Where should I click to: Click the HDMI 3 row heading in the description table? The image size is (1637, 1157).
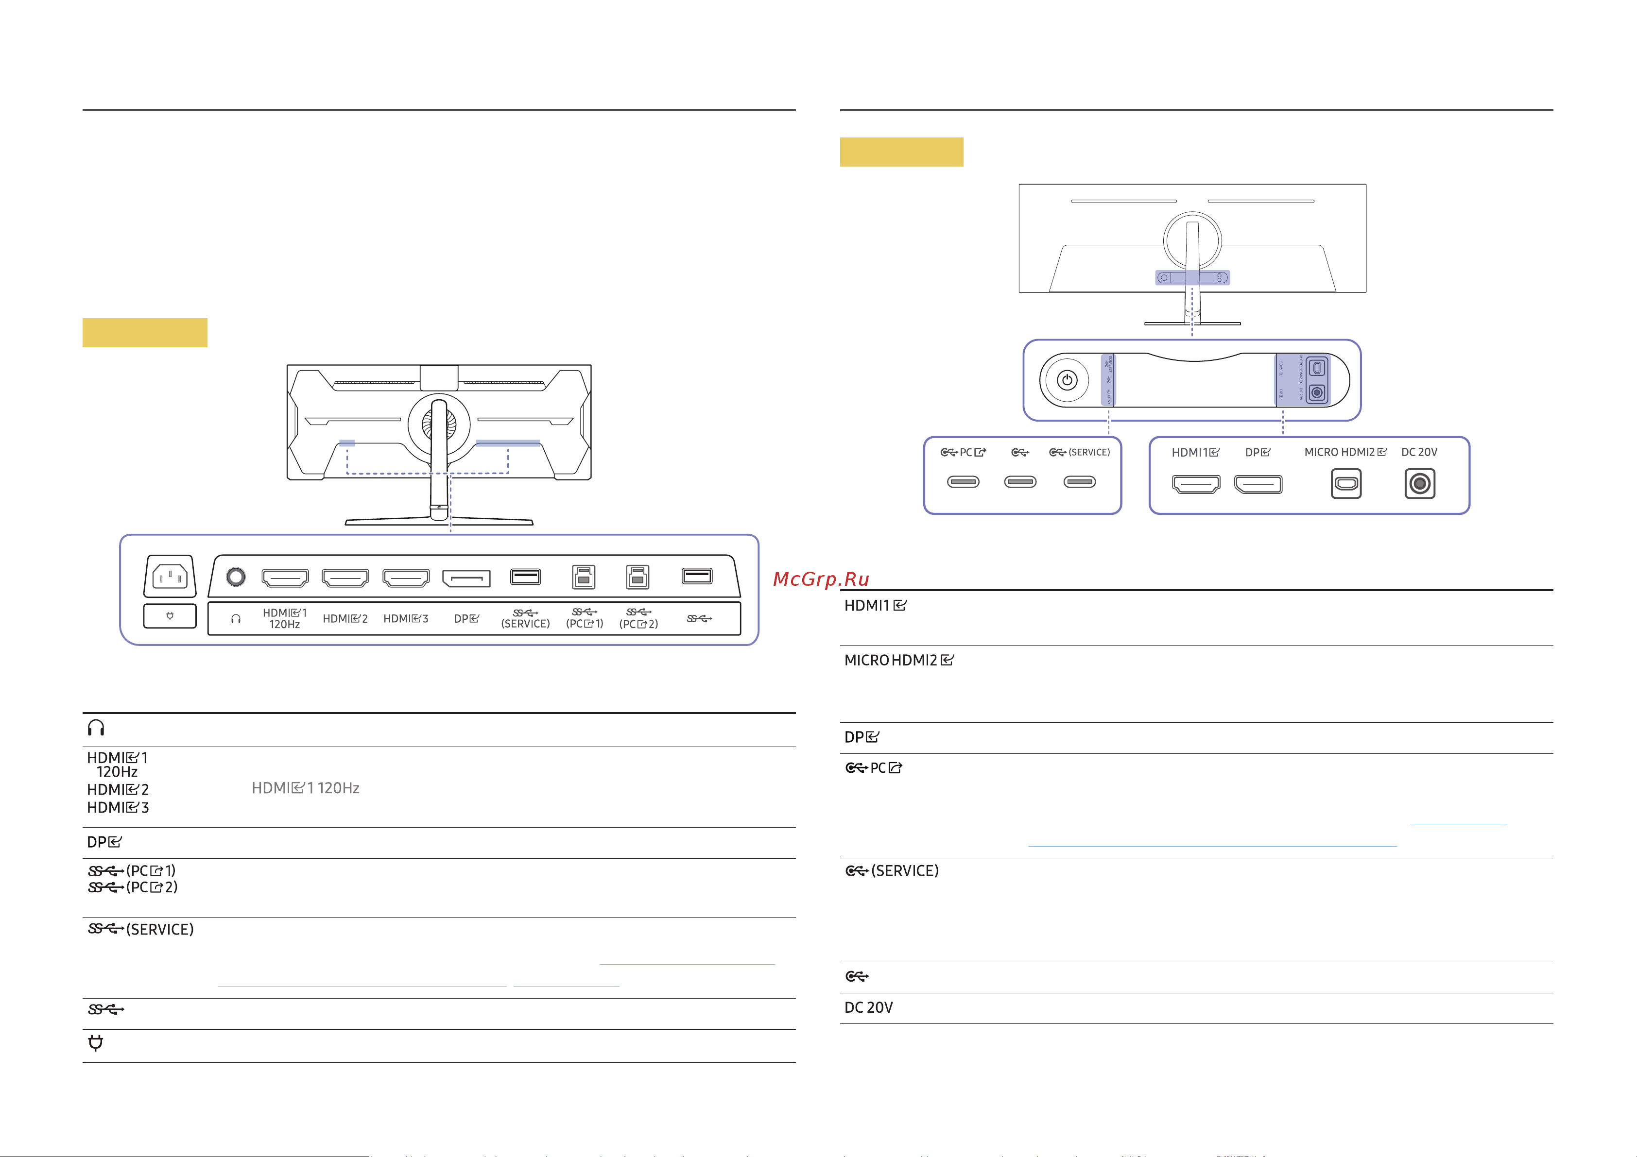point(118,808)
